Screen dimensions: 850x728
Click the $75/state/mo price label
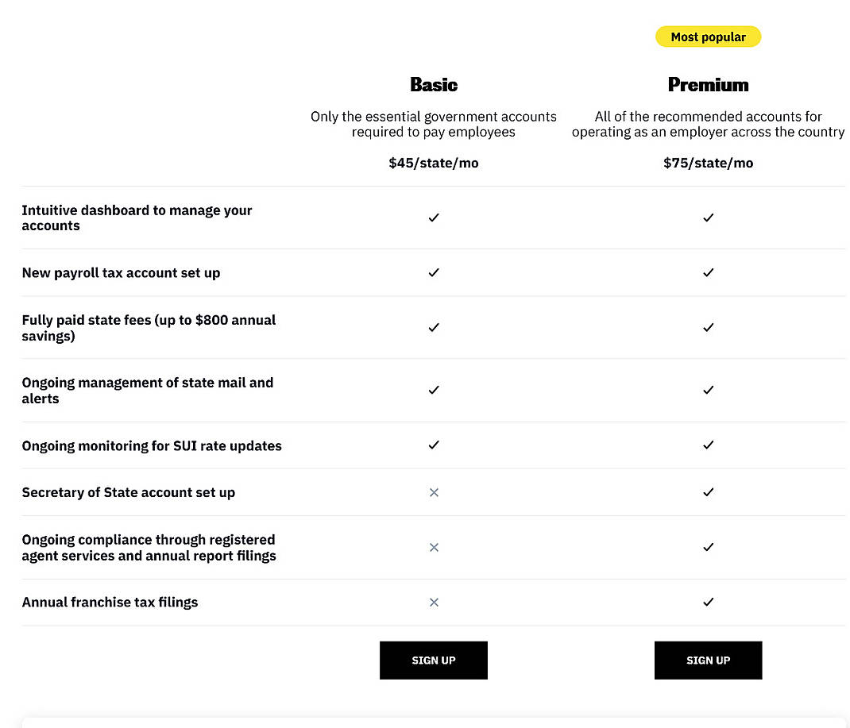[x=708, y=163]
